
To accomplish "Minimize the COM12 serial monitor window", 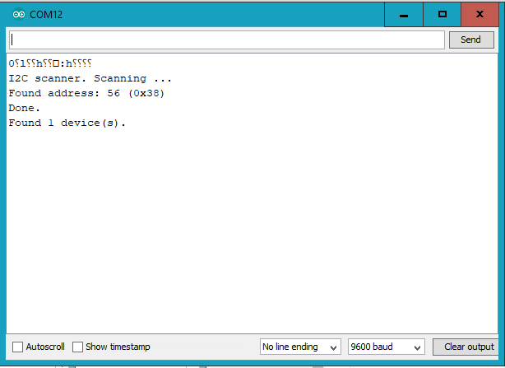I will (x=404, y=15).
